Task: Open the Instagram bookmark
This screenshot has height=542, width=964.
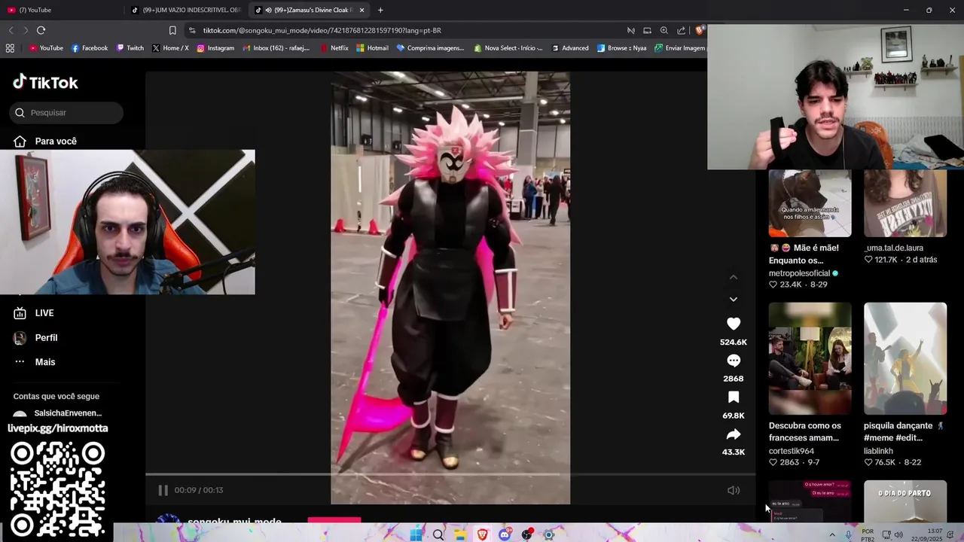Action: pos(215,48)
